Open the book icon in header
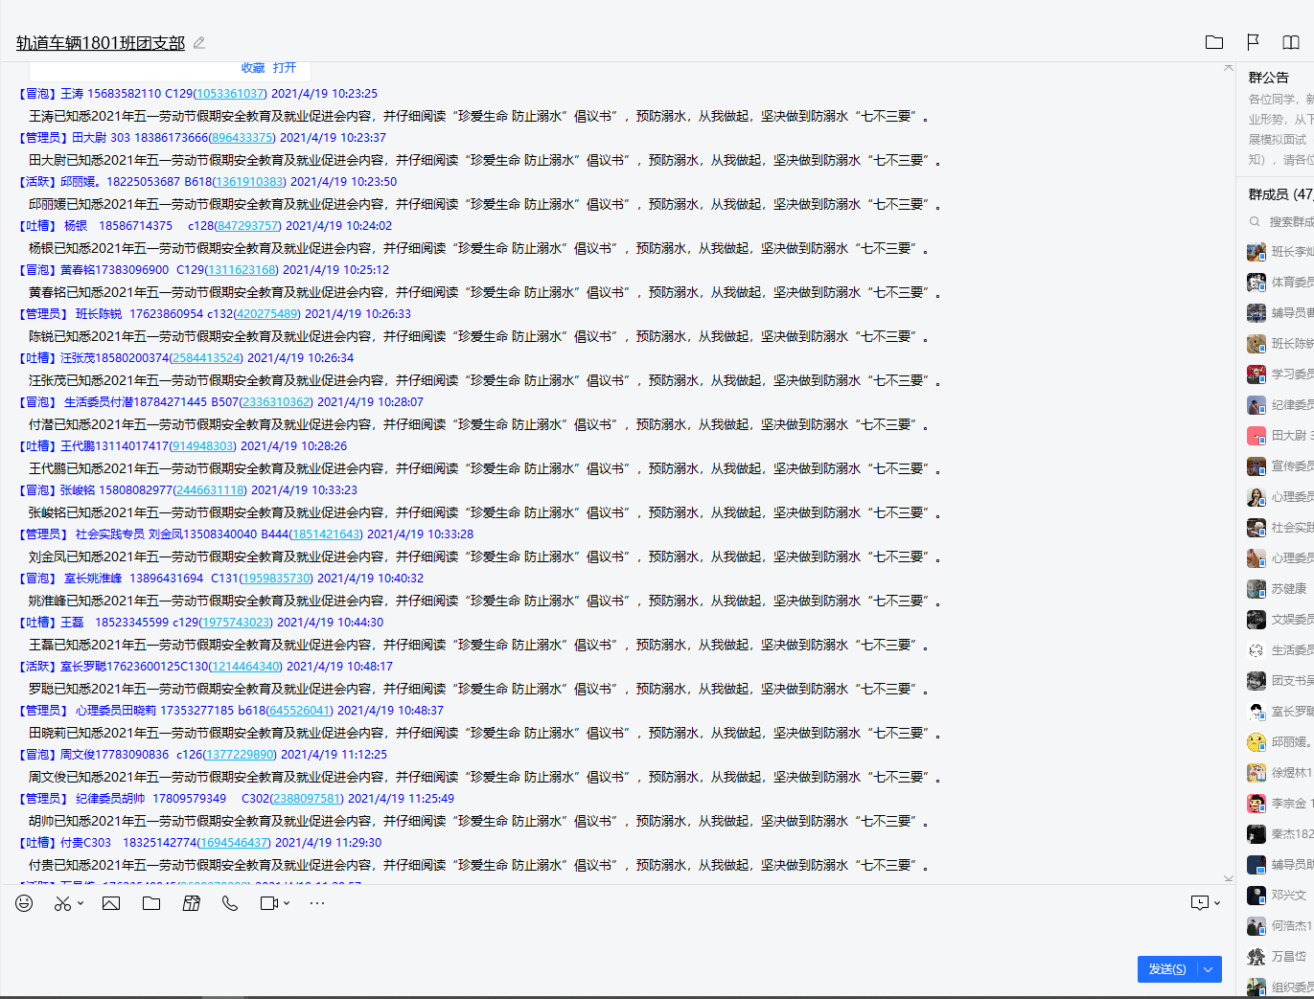Screen dimensions: 1314x999 click(x=1291, y=42)
